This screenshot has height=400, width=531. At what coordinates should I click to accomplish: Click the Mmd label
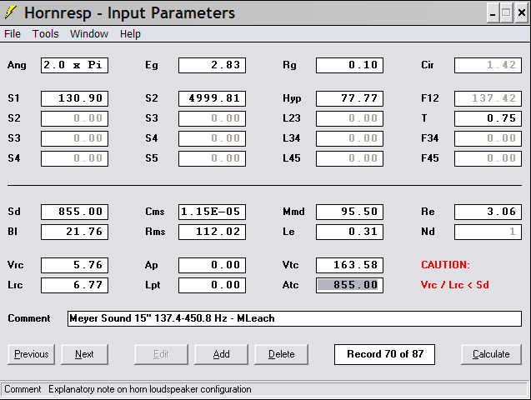293,212
